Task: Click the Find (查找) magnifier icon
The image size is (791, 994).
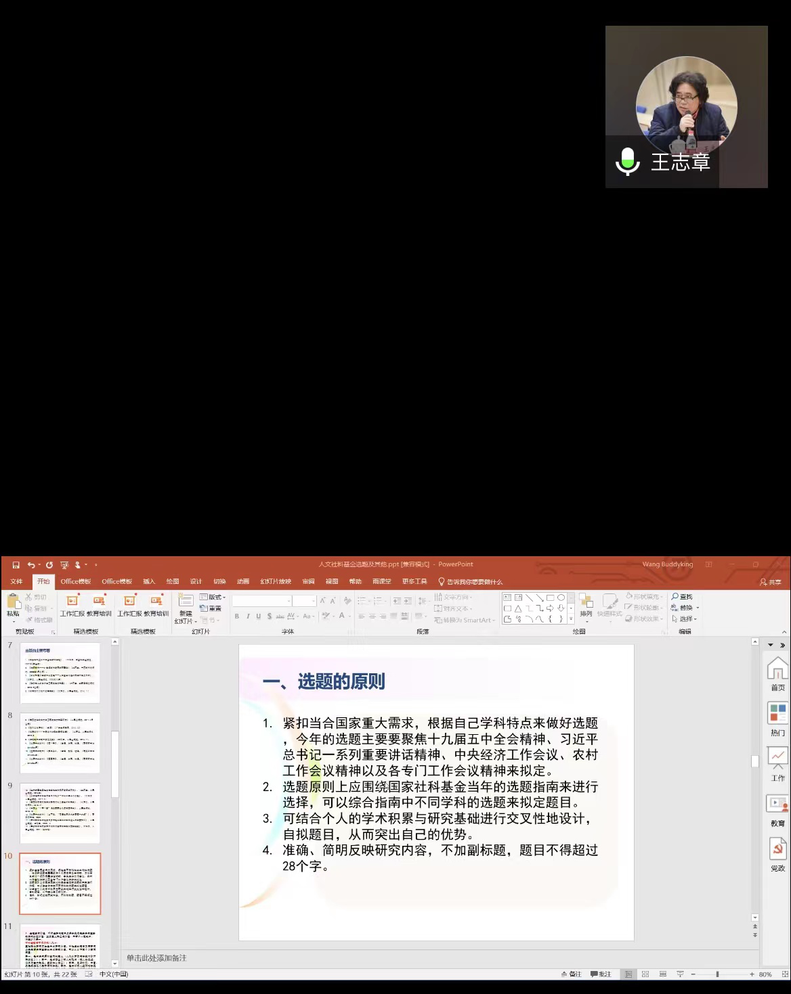Action: (675, 597)
